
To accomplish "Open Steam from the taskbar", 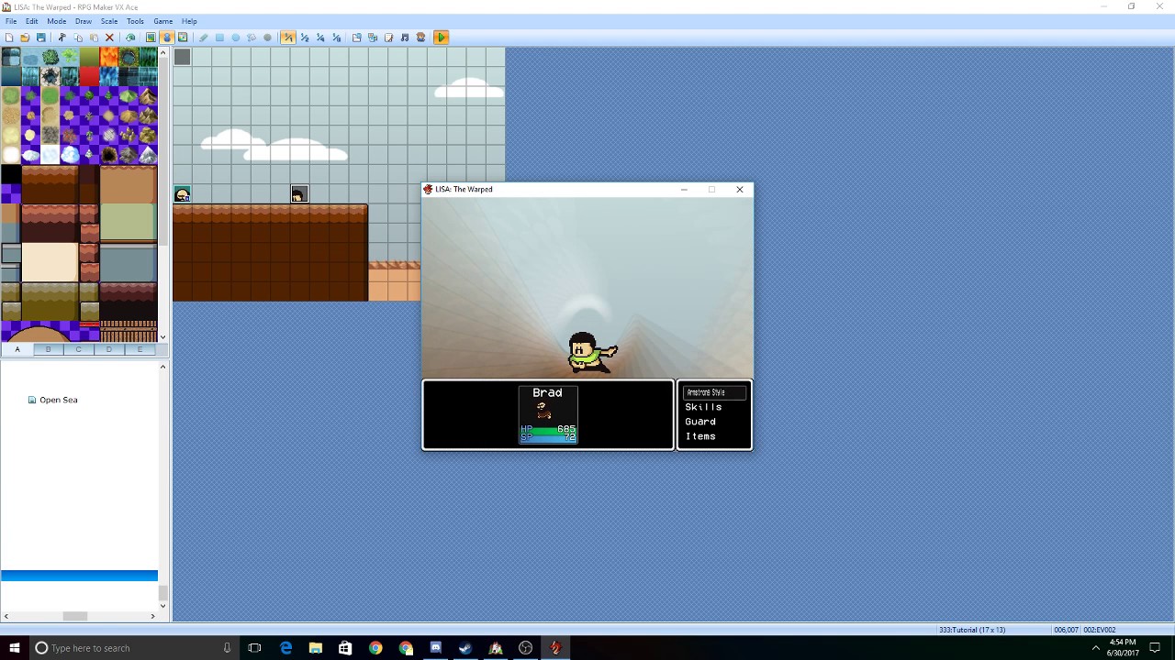I will 465,648.
